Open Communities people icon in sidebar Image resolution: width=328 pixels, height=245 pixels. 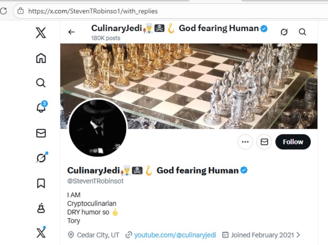(41, 208)
